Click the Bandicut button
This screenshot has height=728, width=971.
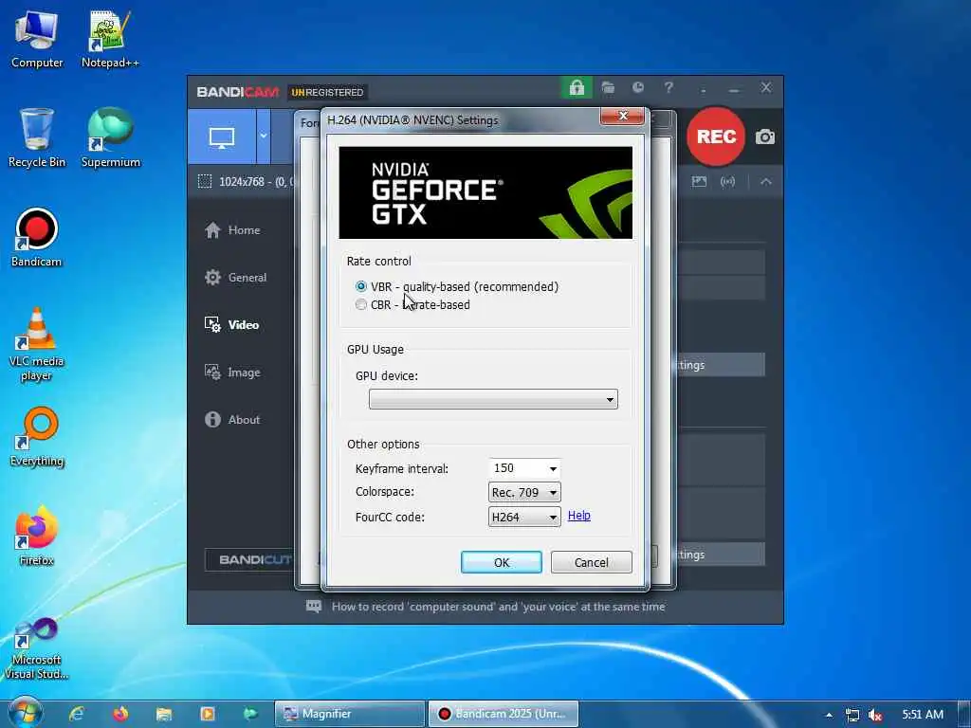[250, 559]
